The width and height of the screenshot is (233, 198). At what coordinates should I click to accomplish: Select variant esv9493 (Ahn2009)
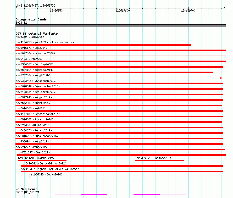coord(29,59)
